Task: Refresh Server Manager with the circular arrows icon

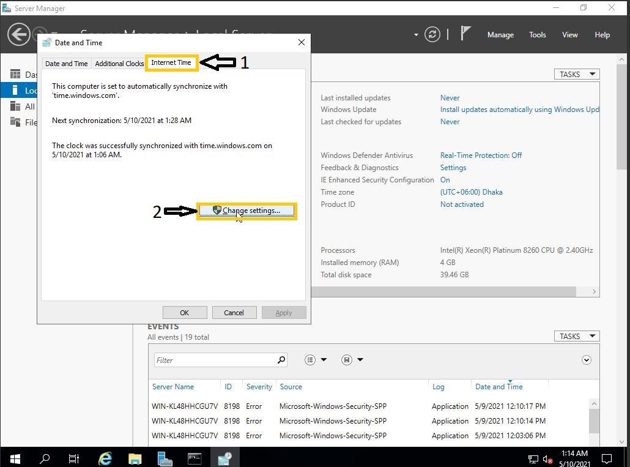Action: pos(432,34)
